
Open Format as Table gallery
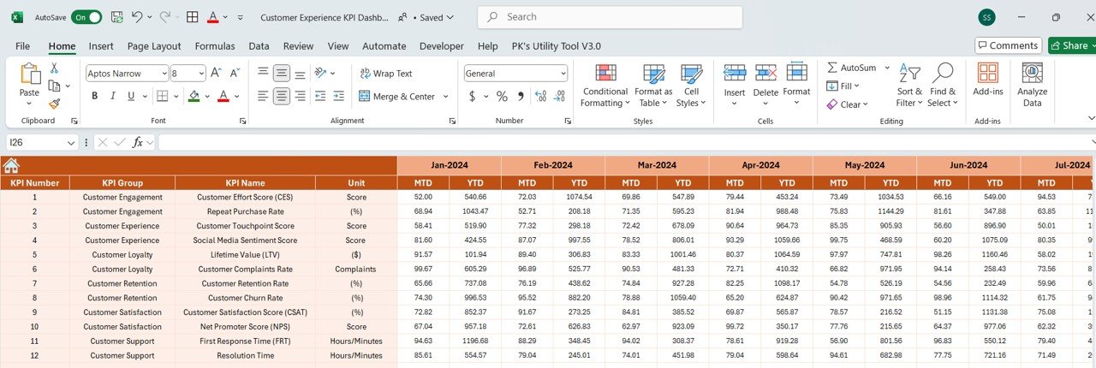[x=653, y=86]
